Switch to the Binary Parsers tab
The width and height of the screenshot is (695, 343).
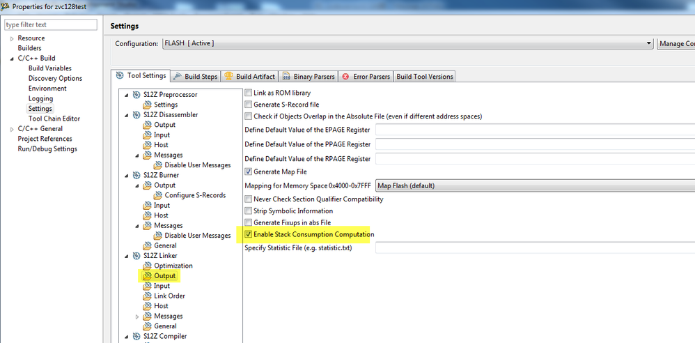pyautogui.click(x=309, y=76)
